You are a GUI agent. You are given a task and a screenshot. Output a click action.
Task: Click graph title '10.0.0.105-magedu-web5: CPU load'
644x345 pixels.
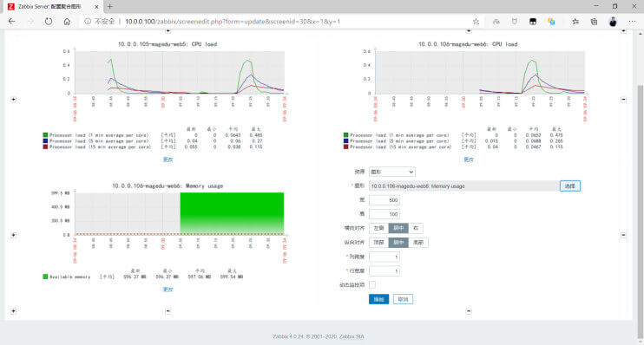(x=168, y=44)
